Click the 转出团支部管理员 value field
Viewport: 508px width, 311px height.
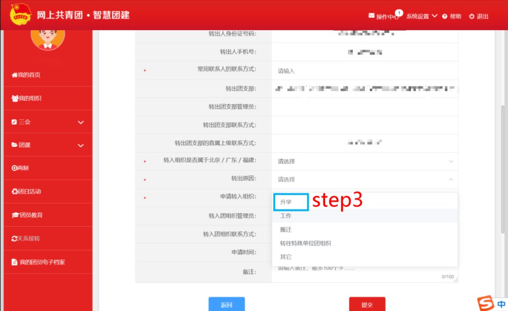pyautogui.click(x=365, y=107)
